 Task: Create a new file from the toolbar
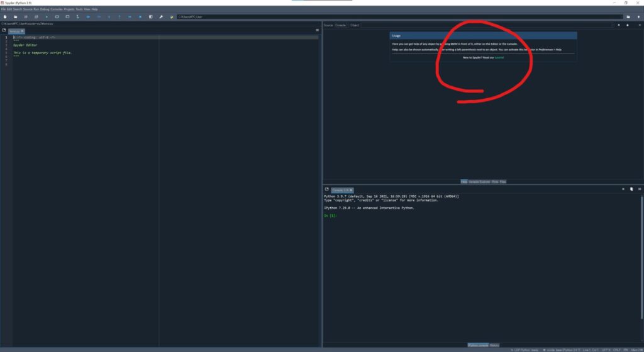5,17
